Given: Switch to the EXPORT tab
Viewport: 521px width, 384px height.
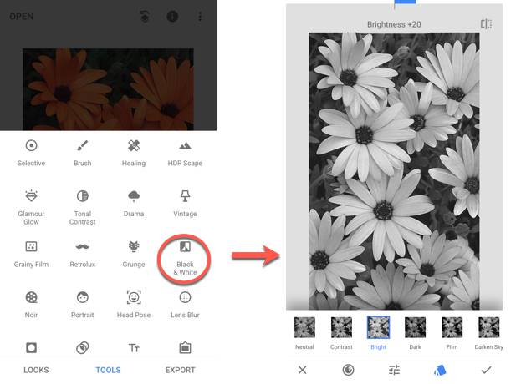Looking at the screenshot, I should coord(180,370).
